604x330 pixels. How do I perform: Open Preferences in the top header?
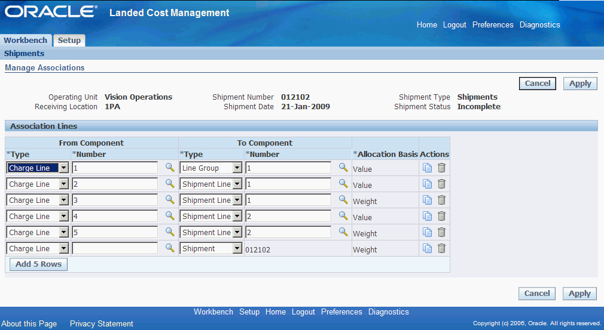pos(493,24)
